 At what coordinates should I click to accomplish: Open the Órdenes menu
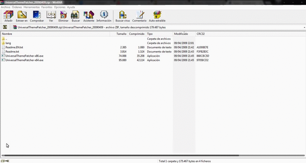[17, 7]
